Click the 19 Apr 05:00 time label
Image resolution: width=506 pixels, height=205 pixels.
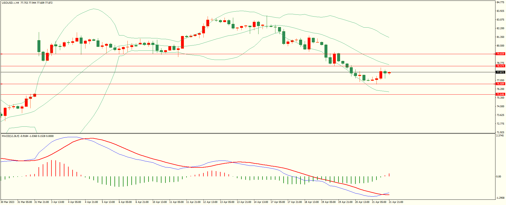click(x=328, y=202)
